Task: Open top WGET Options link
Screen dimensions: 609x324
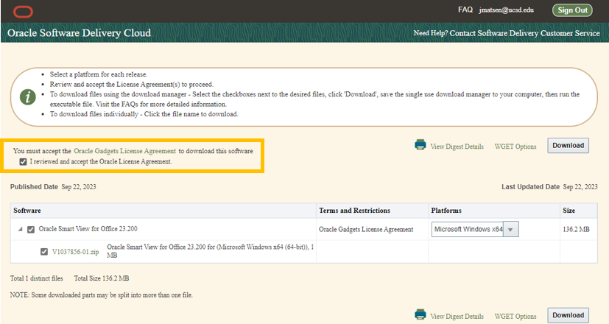Action: (515, 147)
